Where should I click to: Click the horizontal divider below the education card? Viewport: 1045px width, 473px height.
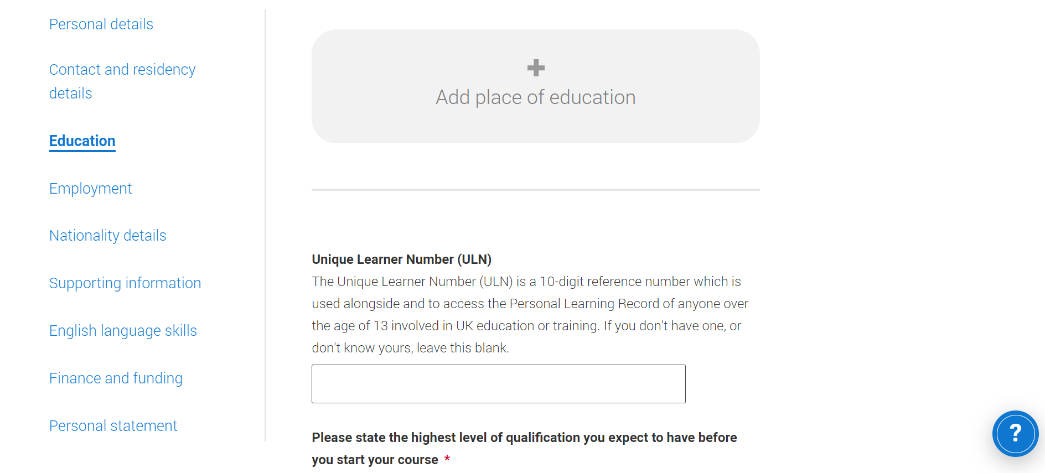click(535, 190)
